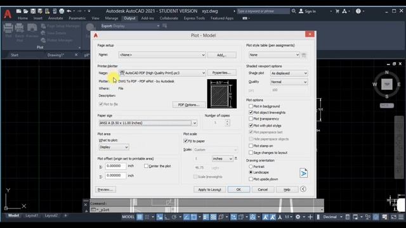The width and height of the screenshot is (406, 228).
Task: Toggle snap mode dots icon in status bar
Action: pos(147,217)
